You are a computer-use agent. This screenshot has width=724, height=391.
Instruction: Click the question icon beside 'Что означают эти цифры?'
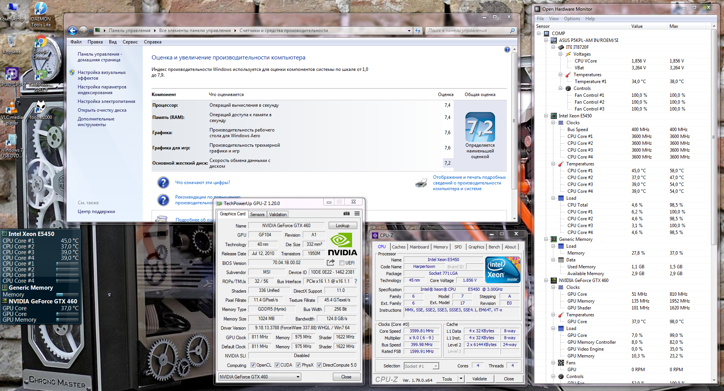coord(163,183)
